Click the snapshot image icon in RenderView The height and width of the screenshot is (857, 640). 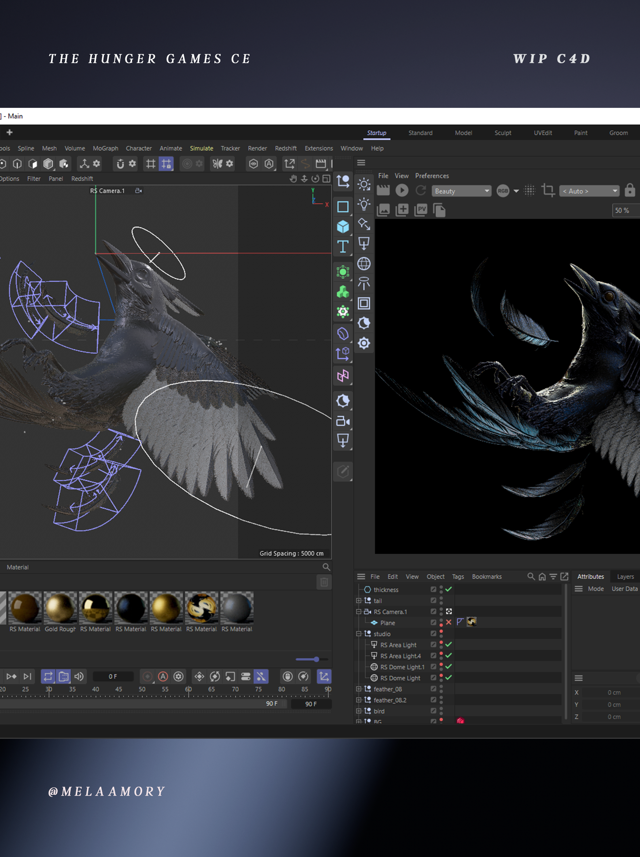coord(383,210)
